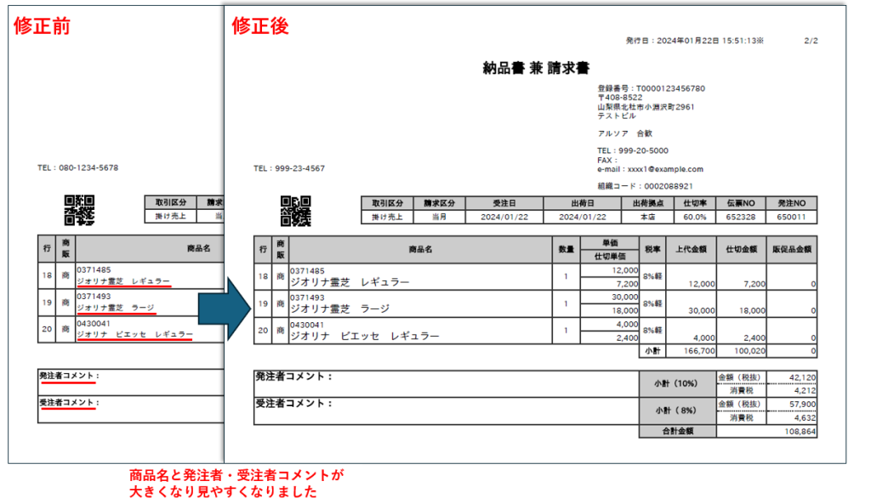Viewport: 871px width, 504px height.
Task: Select the 合計金額 value 108,864
Action: (x=796, y=432)
